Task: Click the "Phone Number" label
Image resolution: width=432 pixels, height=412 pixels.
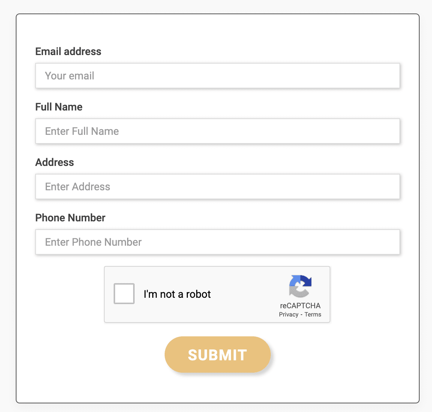Action: pyautogui.click(x=70, y=218)
